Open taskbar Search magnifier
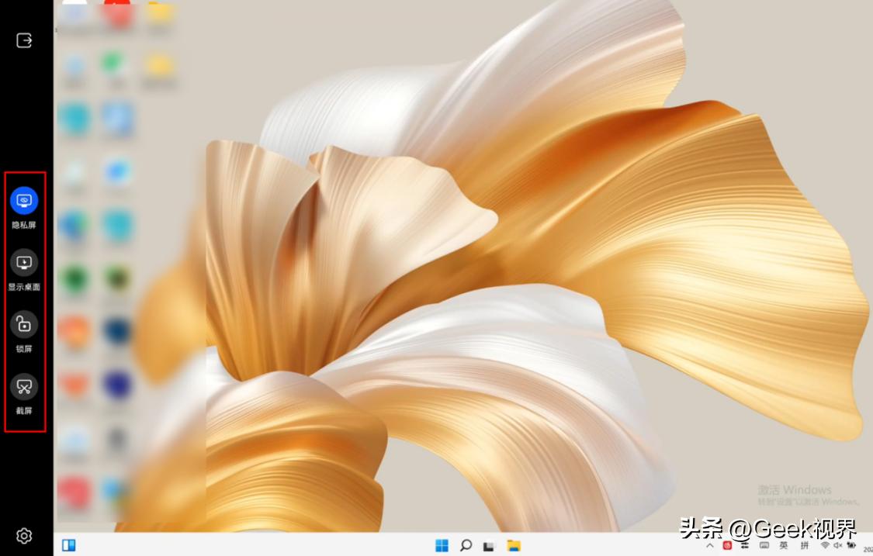 click(466, 545)
